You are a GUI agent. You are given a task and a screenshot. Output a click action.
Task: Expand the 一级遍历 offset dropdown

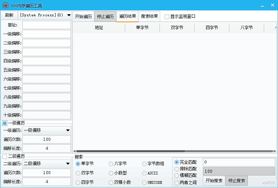(x=68, y=130)
